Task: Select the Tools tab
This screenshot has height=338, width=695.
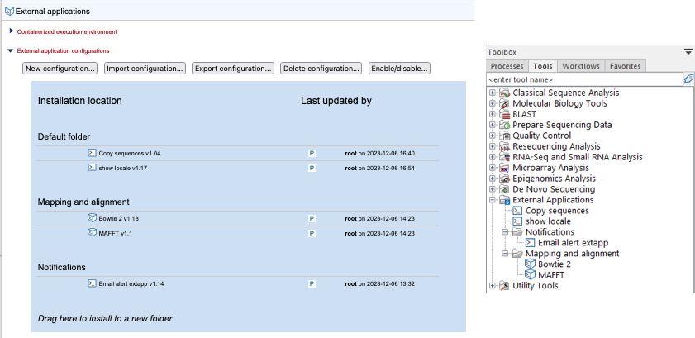Action: [x=543, y=66]
